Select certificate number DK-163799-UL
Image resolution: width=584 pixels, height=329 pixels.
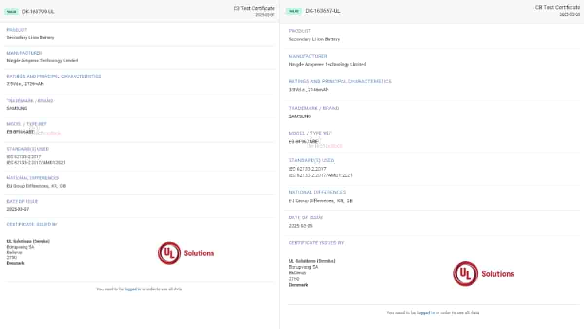tap(38, 11)
